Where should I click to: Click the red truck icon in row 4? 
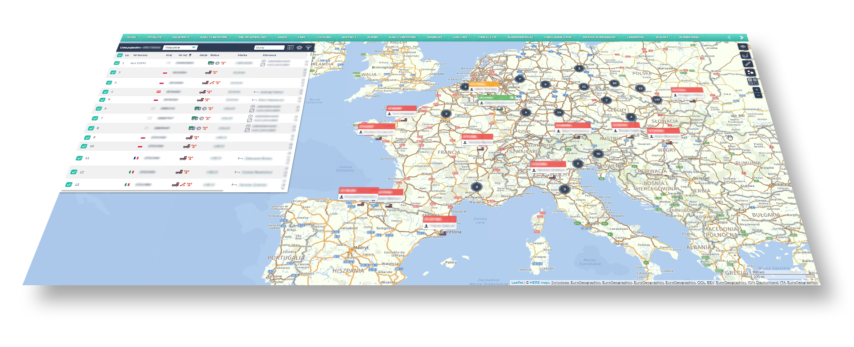pyautogui.click(x=202, y=92)
